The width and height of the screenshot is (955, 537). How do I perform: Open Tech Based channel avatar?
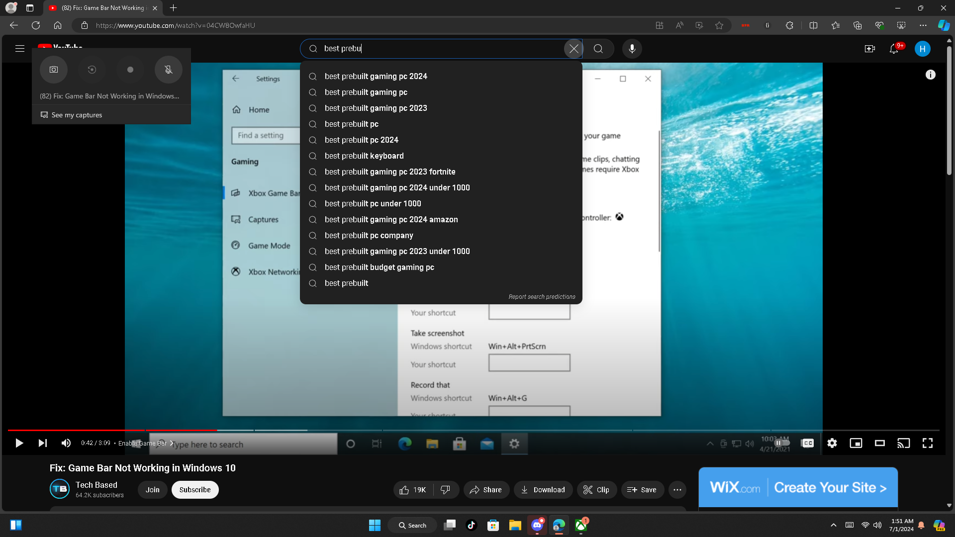(60, 489)
